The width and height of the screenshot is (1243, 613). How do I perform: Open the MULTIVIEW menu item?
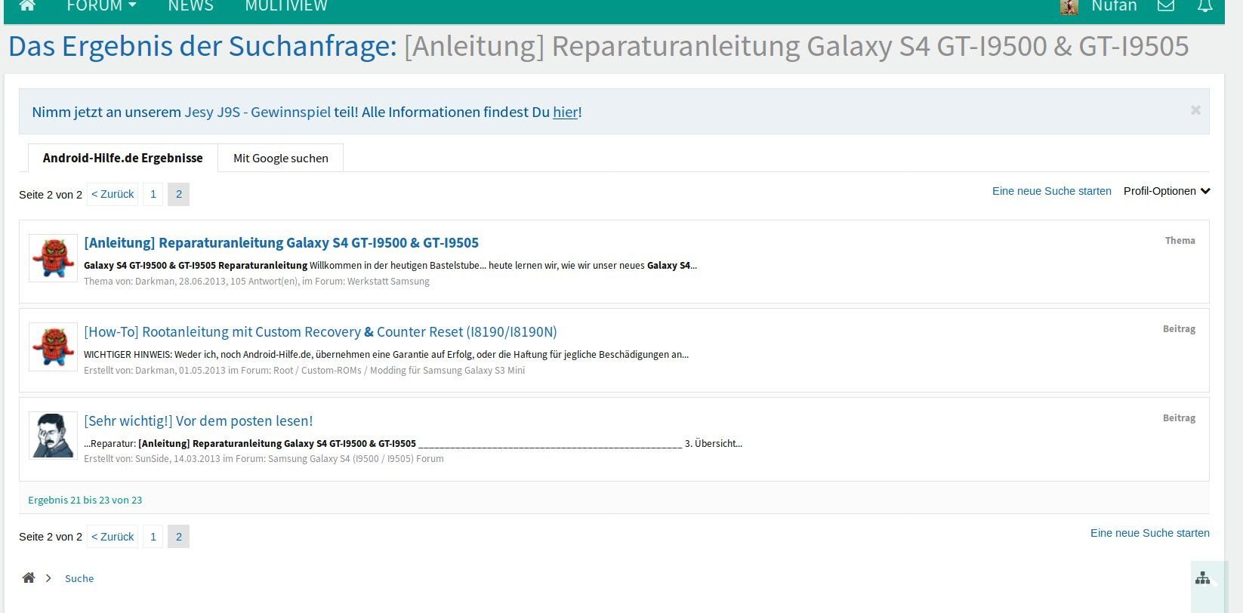click(x=286, y=6)
